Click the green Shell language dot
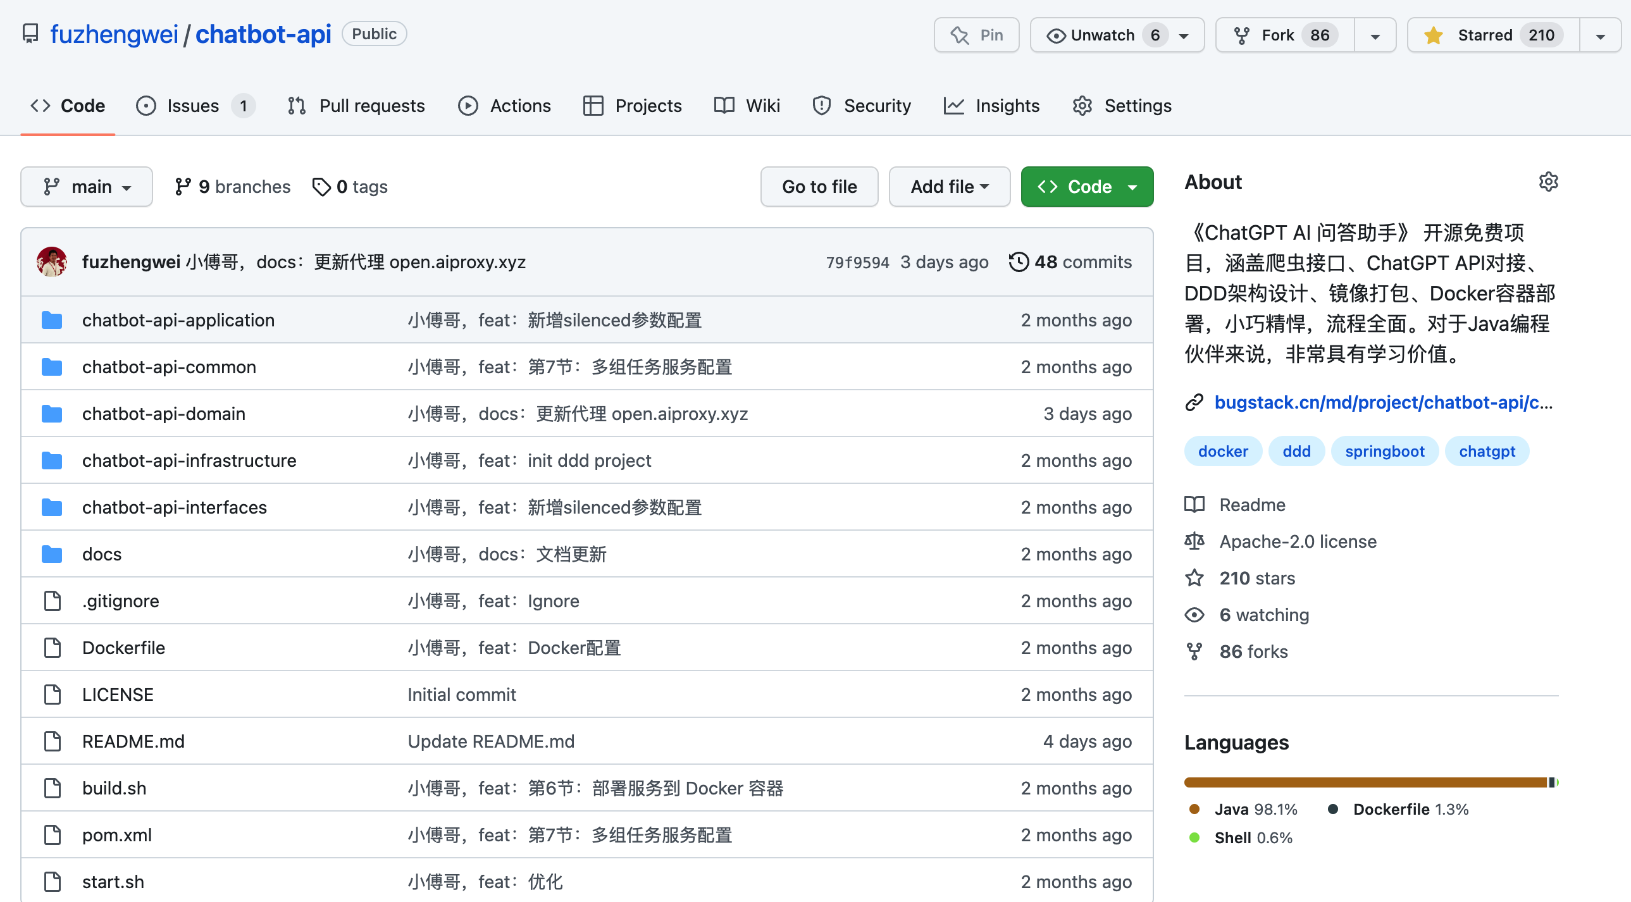Screen dimensions: 1631x902 (1194, 838)
